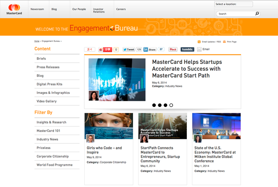Open the Our People menu
Screen dimensions: 278x187
pyautogui.click(x=79, y=9)
